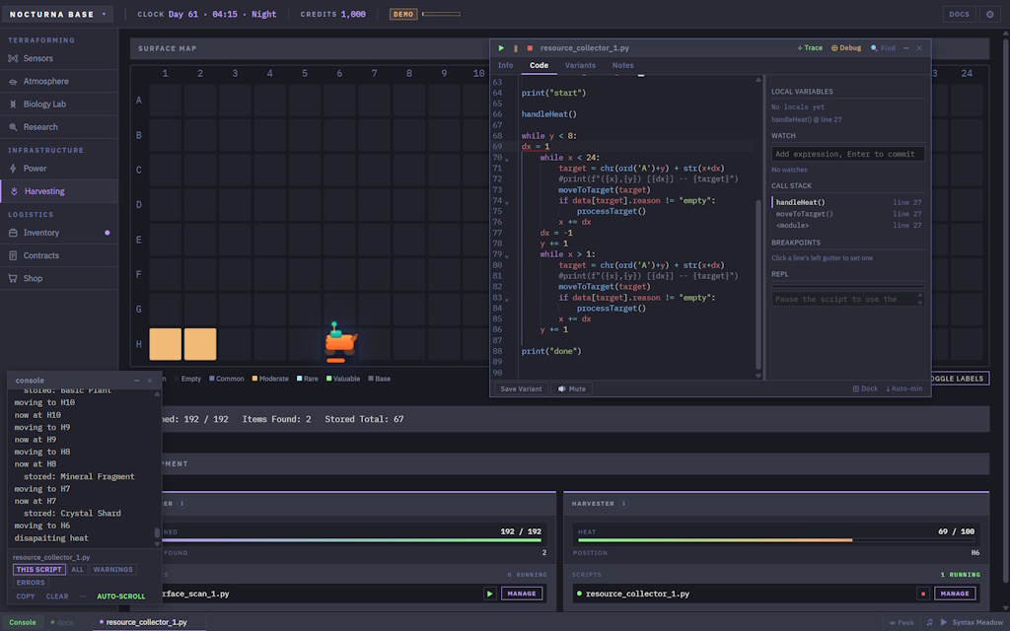Screen dimensions: 1010x631
Task: Pause resource_collector_1.py with the orange pause icon
Action: coord(515,48)
